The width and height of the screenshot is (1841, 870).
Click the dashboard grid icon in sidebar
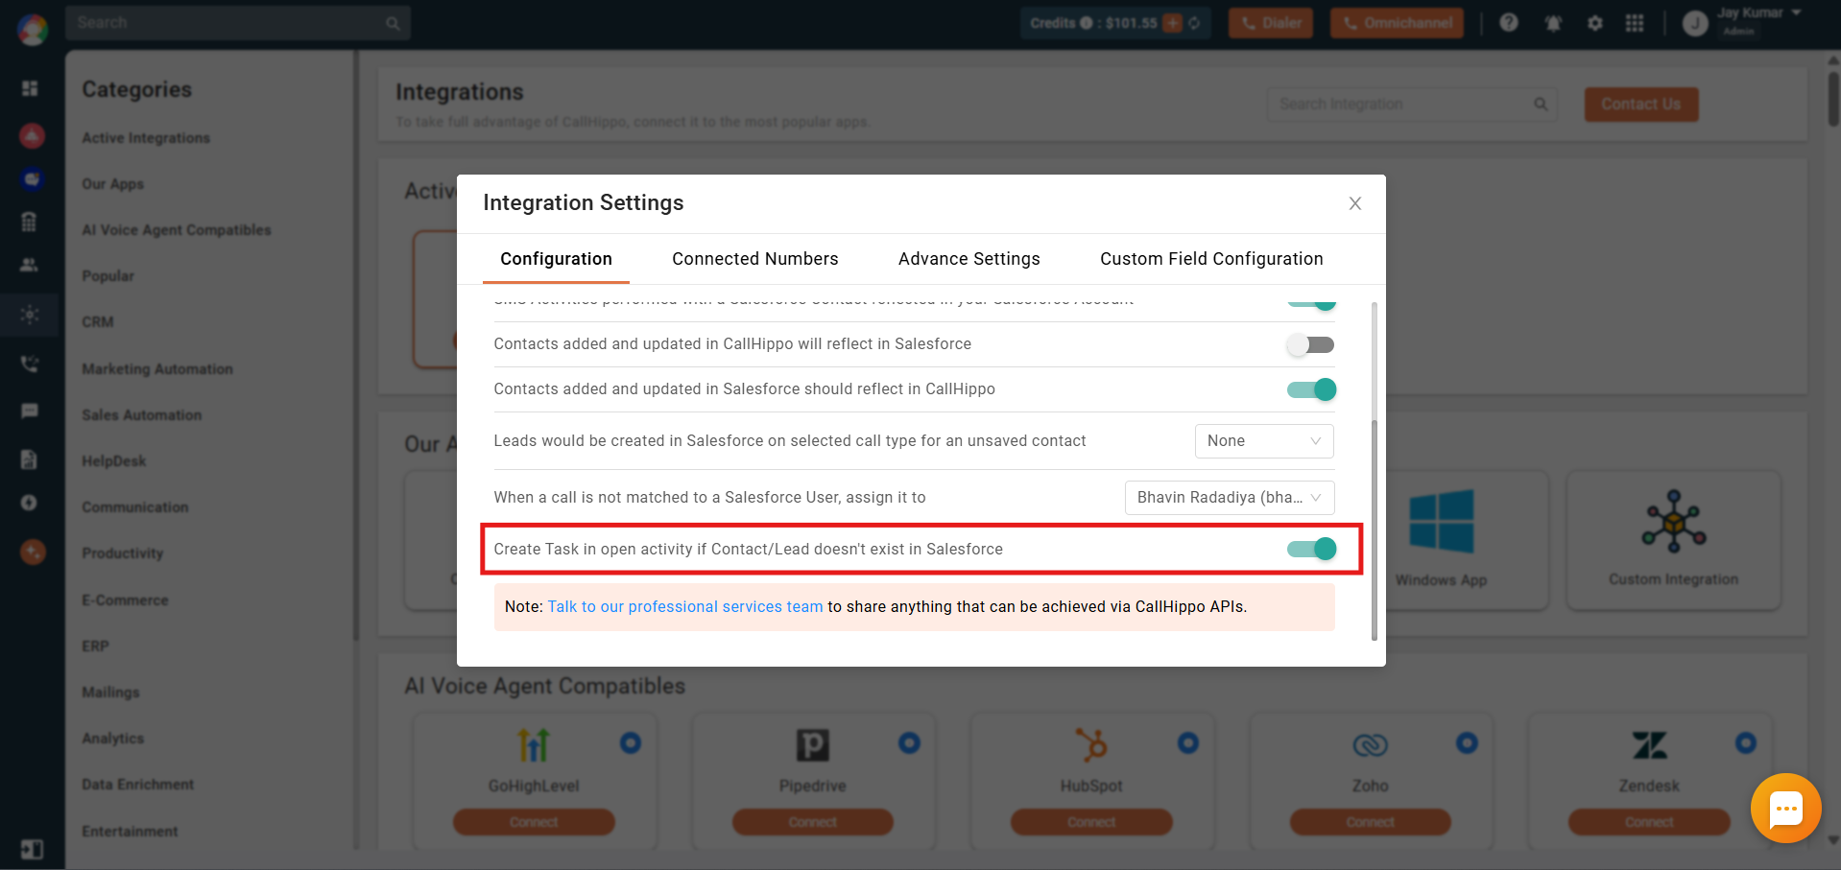click(30, 88)
